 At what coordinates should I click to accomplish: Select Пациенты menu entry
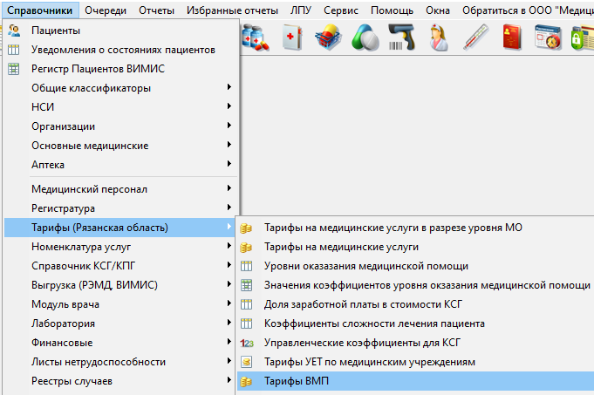coord(120,31)
